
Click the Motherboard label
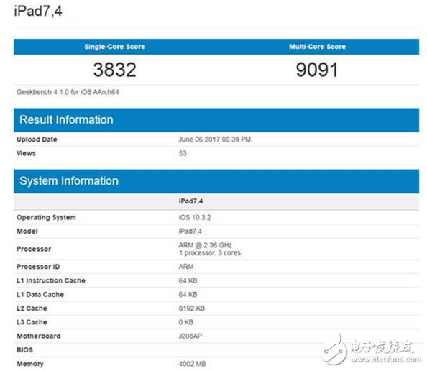pyautogui.click(x=39, y=336)
